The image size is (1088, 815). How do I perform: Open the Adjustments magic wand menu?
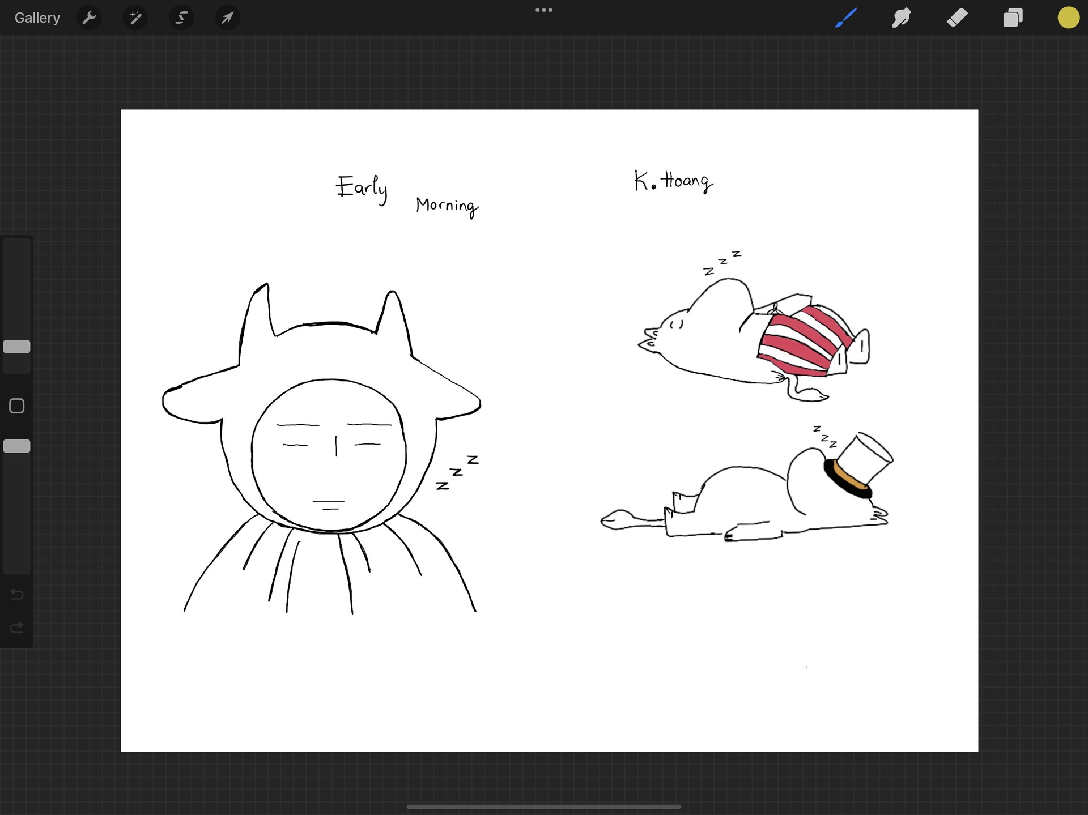point(135,18)
